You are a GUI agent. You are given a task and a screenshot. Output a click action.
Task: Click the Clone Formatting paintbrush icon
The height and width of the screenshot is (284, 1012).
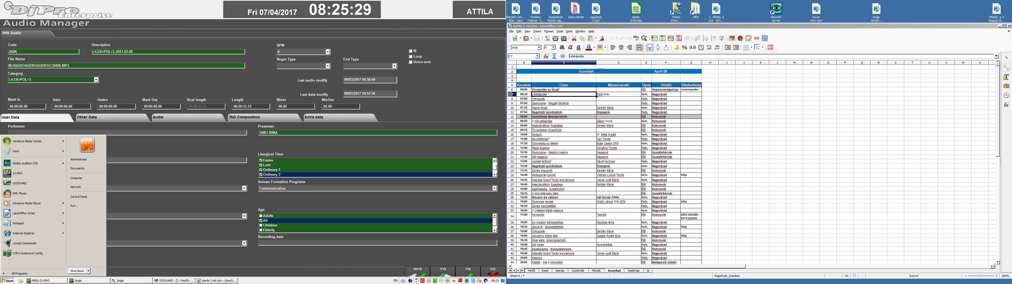point(601,38)
